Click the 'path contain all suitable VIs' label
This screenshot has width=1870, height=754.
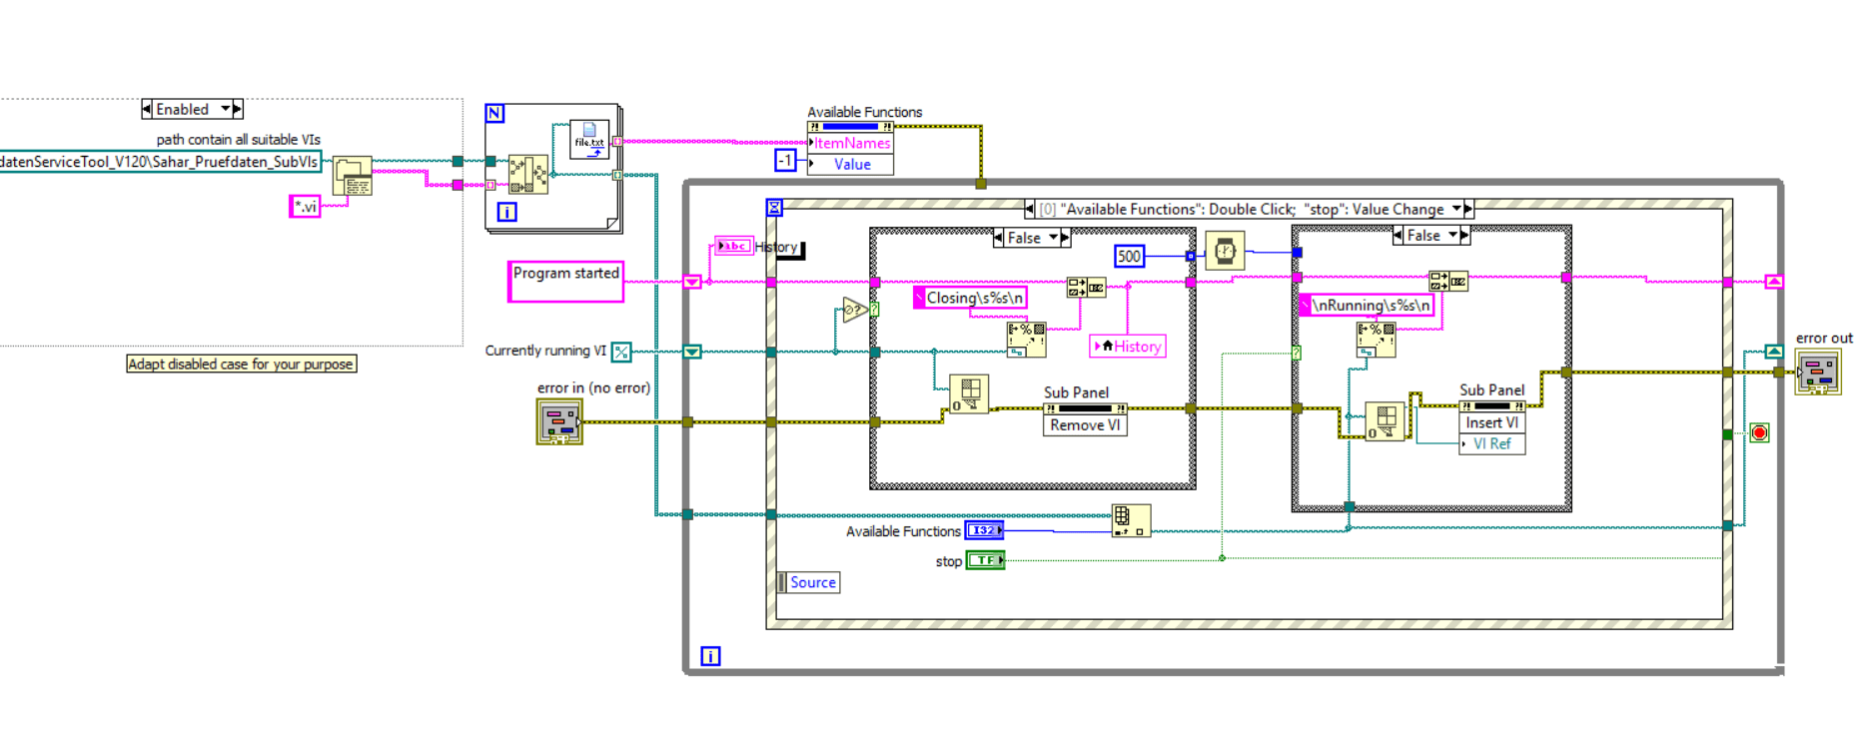click(x=239, y=139)
